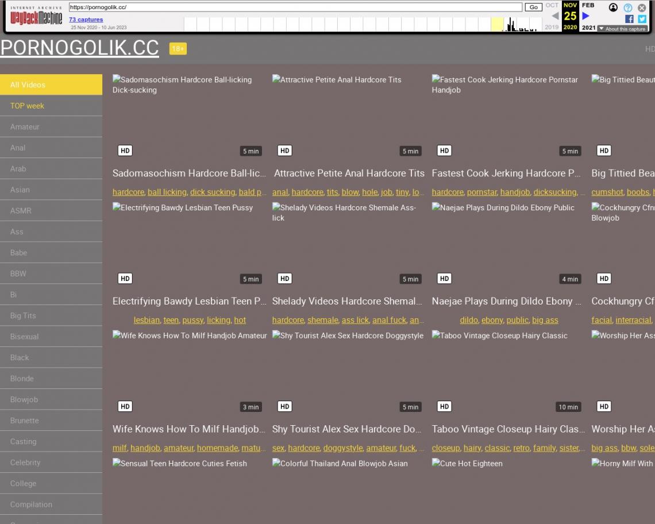Open the Babe sidebar category
This screenshot has width=655, height=524.
click(51, 253)
